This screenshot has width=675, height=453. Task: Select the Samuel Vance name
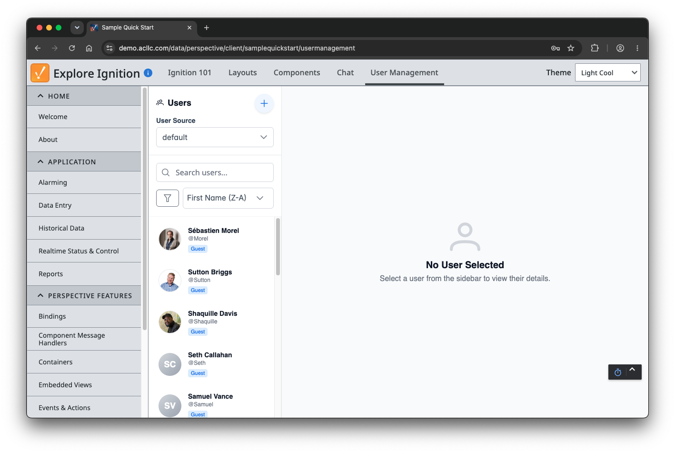pyautogui.click(x=210, y=396)
